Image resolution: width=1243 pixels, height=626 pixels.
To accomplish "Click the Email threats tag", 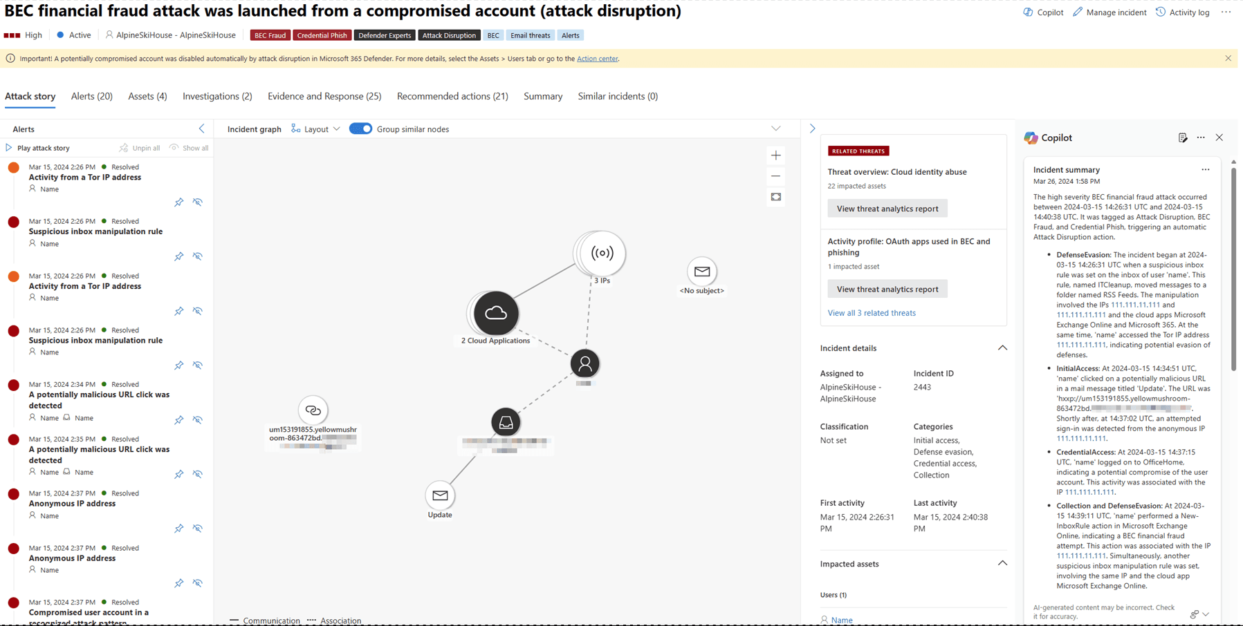I will click(531, 35).
